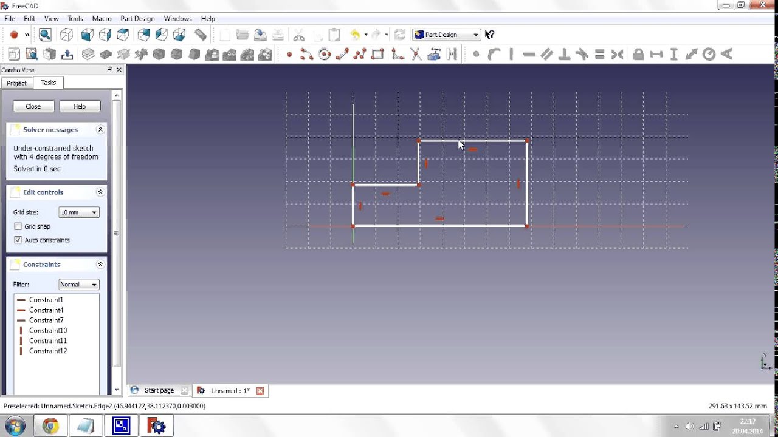Apply the Lock constraint tool
This screenshot has width=778, height=437.
(638, 55)
